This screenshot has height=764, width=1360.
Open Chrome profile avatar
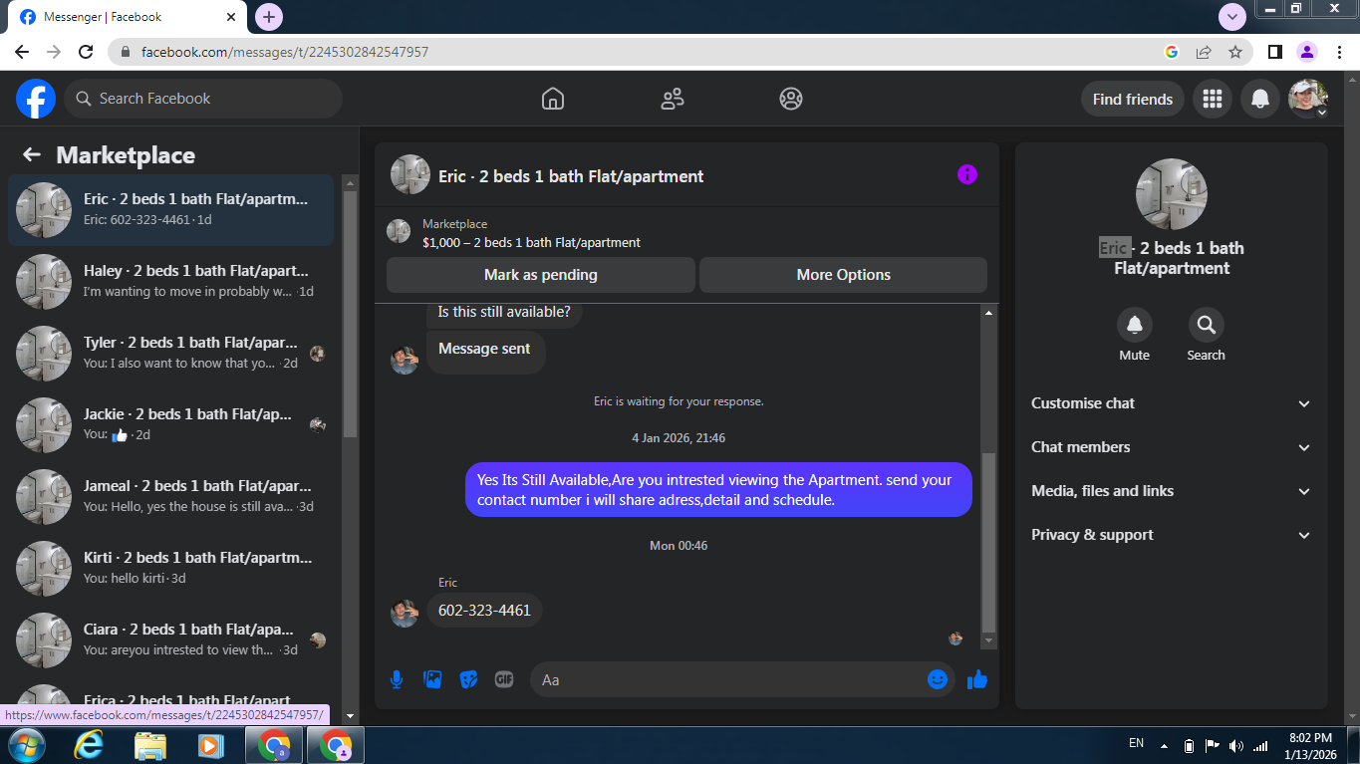tap(1307, 52)
